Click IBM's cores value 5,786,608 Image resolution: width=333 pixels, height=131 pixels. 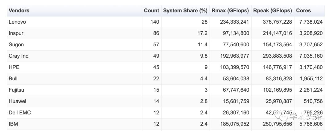311,124
